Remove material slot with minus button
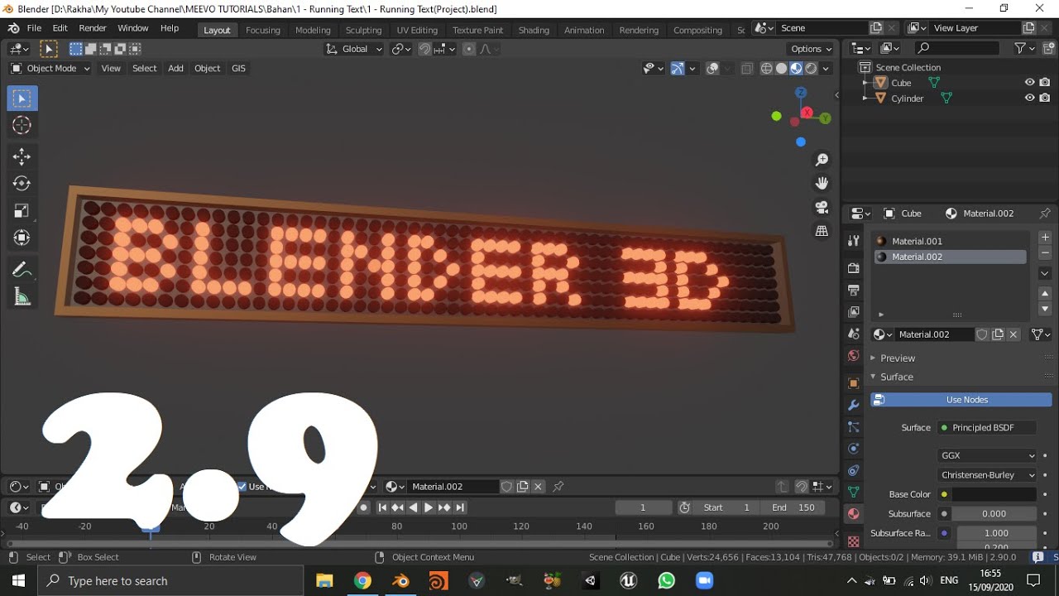The height and width of the screenshot is (596, 1059). (1045, 253)
